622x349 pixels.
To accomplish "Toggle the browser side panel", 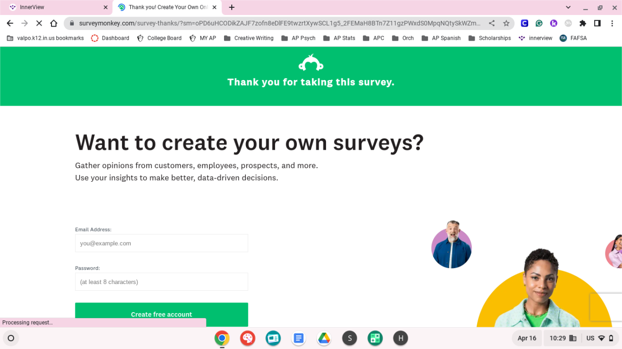I will click(597, 23).
